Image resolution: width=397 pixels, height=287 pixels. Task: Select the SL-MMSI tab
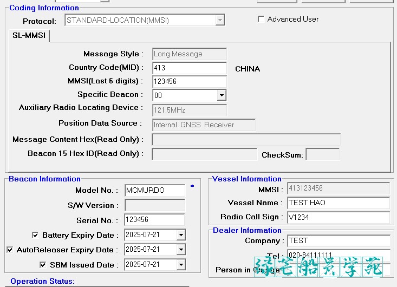click(29, 35)
